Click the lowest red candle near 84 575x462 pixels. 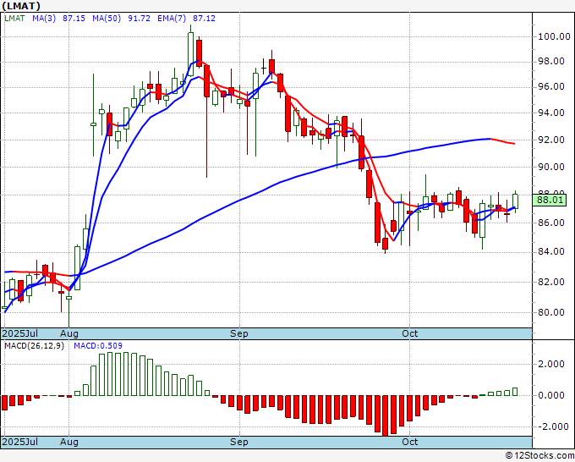click(x=385, y=244)
